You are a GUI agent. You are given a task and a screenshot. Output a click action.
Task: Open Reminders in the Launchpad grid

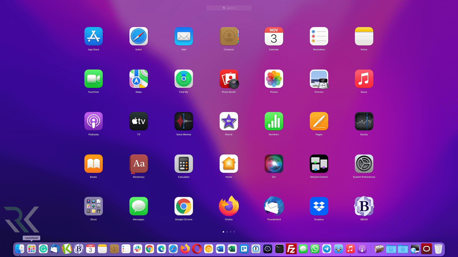[x=319, y=37]
